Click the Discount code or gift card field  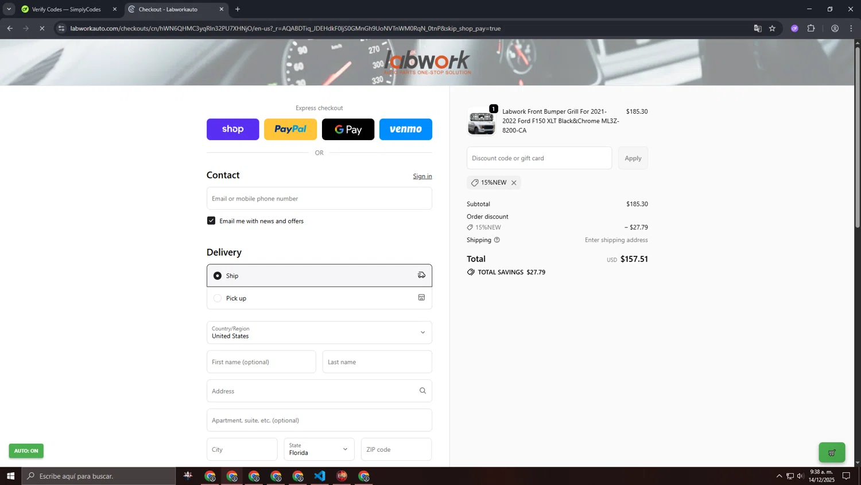[539, 158]
